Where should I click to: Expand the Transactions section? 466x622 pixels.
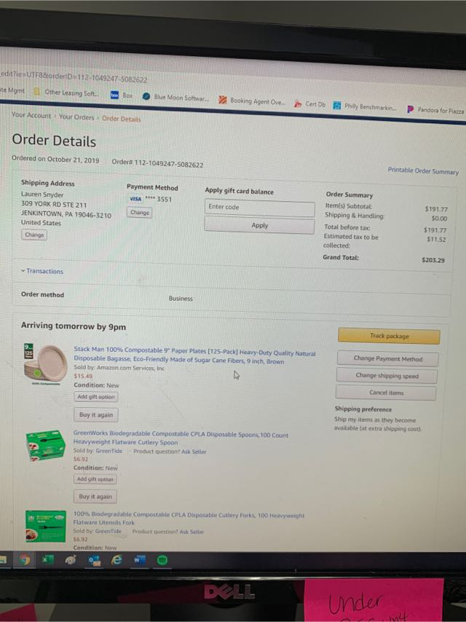[x=42, y=271]
